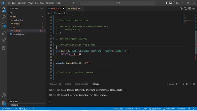Viewport: 197px width, 111px height.
Task: Click the Prettier status item
Action: coord(181,109)
